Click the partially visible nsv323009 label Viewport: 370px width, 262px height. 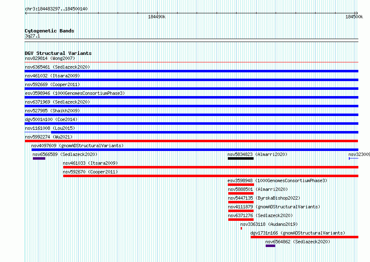click(x=359, y=154)
